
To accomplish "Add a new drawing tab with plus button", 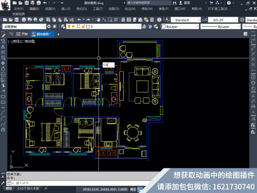I will [x=58, y=34].
